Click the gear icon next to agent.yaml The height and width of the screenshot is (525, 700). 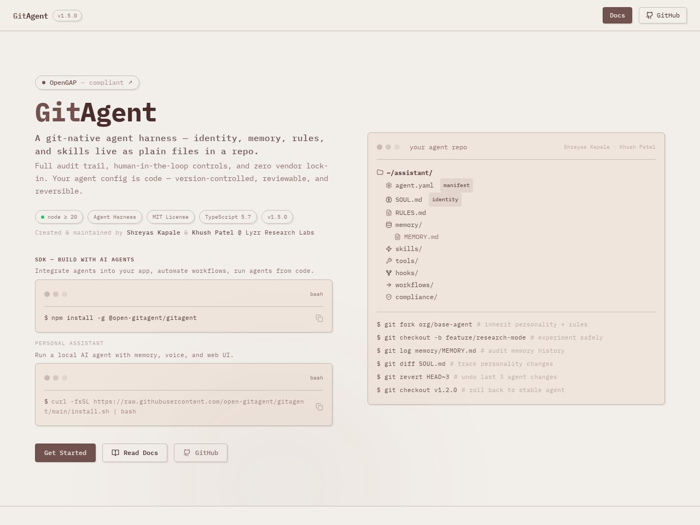coord(389,185)
